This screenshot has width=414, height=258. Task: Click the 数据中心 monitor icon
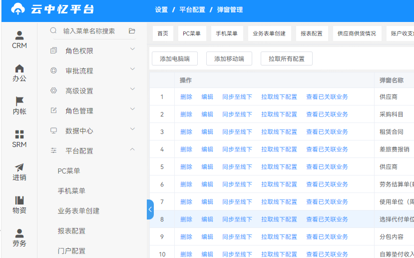(x=53, y=130)
